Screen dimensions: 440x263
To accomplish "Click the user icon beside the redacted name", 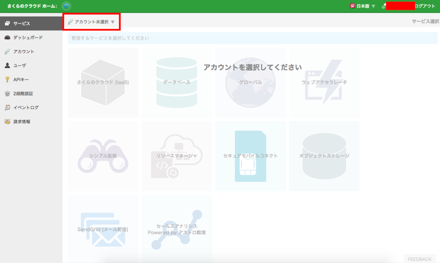I will click(384, 6).
